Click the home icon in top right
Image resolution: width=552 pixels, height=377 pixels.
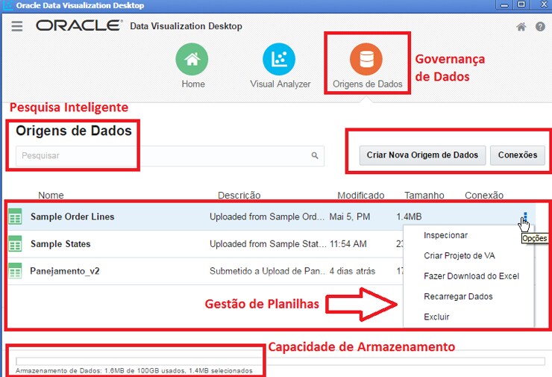[x=521, y=27]
